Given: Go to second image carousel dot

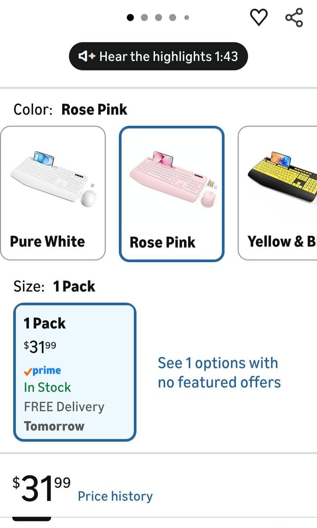Looking at the screenshot, I should [x=144, y=18].
